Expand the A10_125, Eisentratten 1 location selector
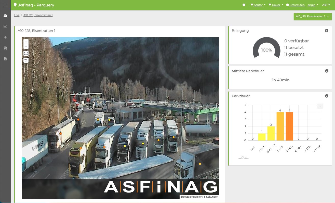 click(x=312, y=17)
